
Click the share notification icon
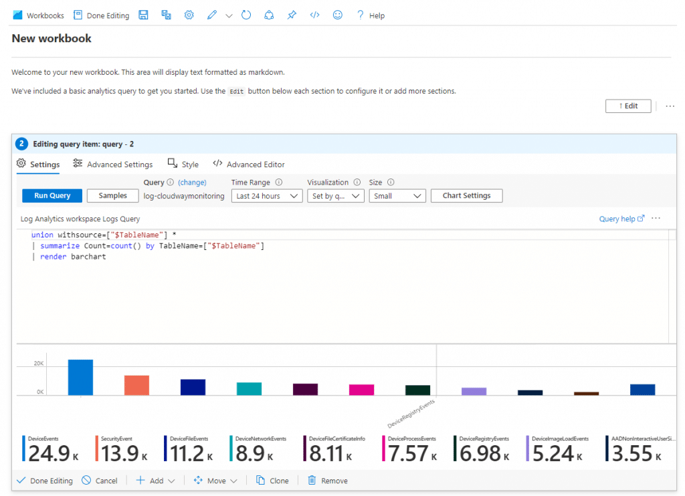pos(269,15)
